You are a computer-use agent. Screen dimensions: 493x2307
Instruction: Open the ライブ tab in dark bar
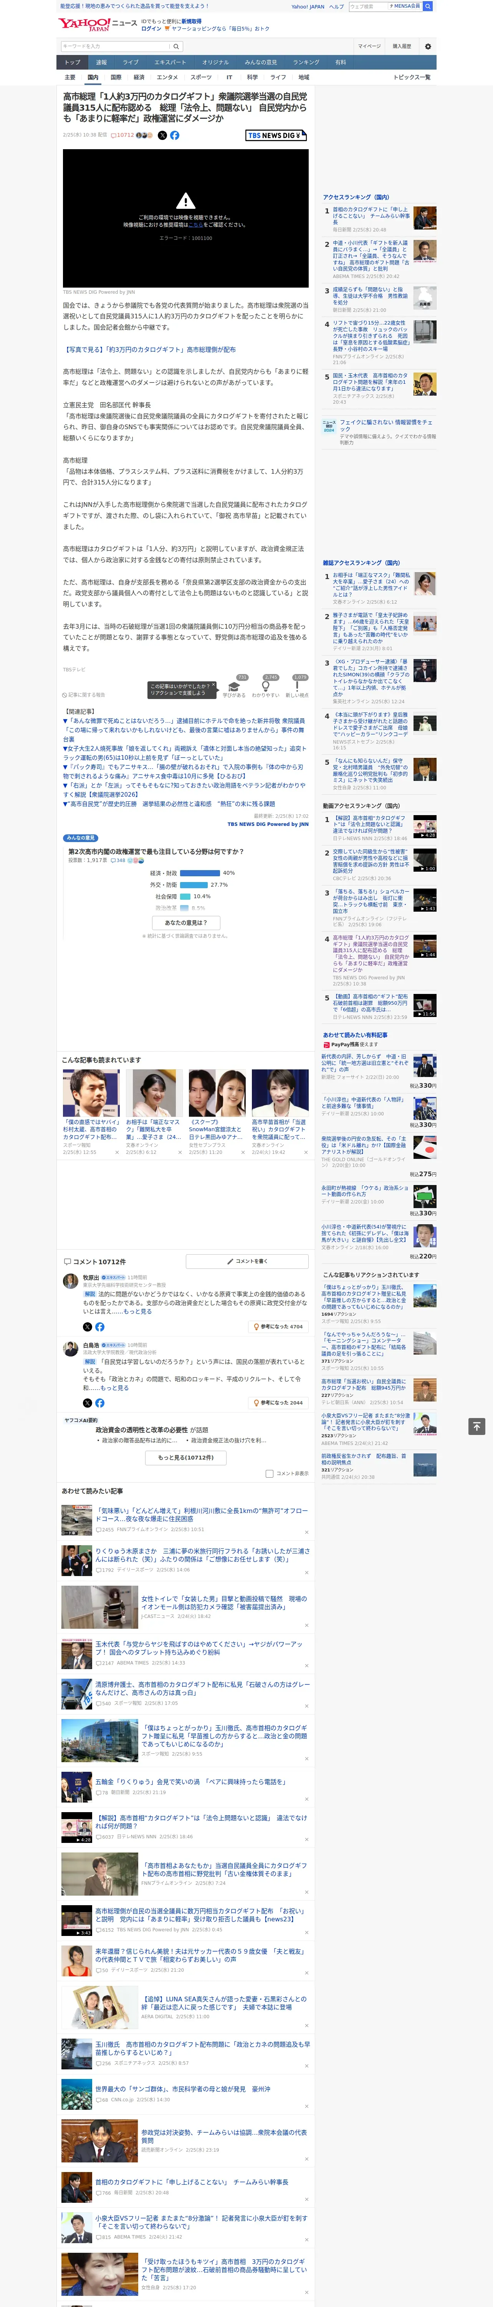[131, 63]
